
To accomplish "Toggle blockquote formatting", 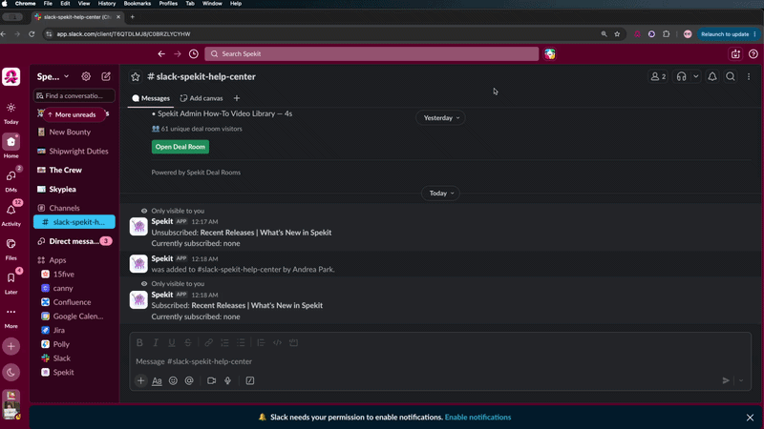I will (261, 342).
